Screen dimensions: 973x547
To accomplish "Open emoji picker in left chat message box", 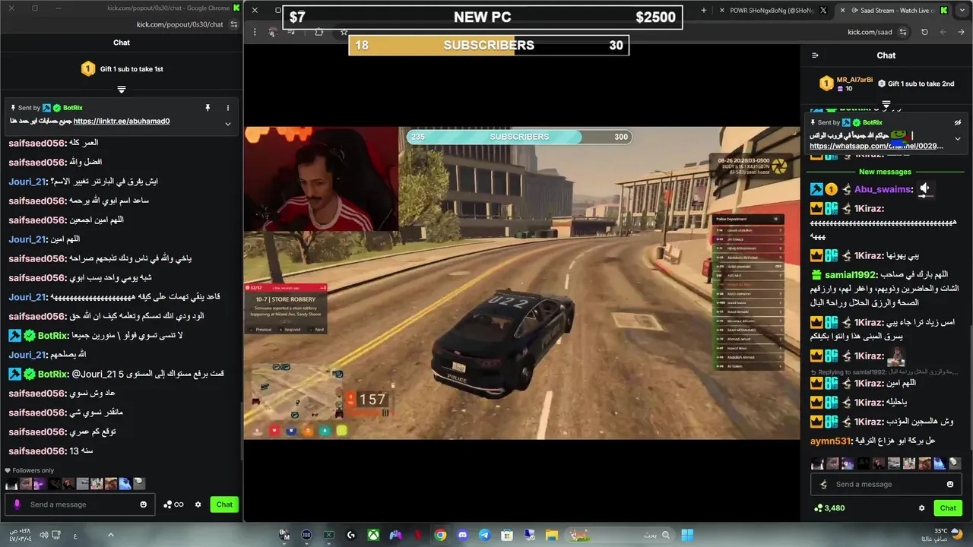I will point(144,504).
